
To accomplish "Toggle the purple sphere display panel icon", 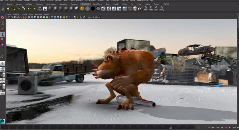I will [70, 17].
